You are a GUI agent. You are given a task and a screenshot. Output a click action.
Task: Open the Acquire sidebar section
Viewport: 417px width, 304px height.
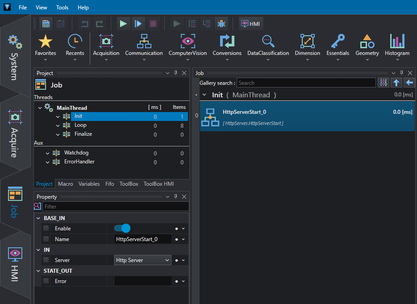[x=15, y=134]
